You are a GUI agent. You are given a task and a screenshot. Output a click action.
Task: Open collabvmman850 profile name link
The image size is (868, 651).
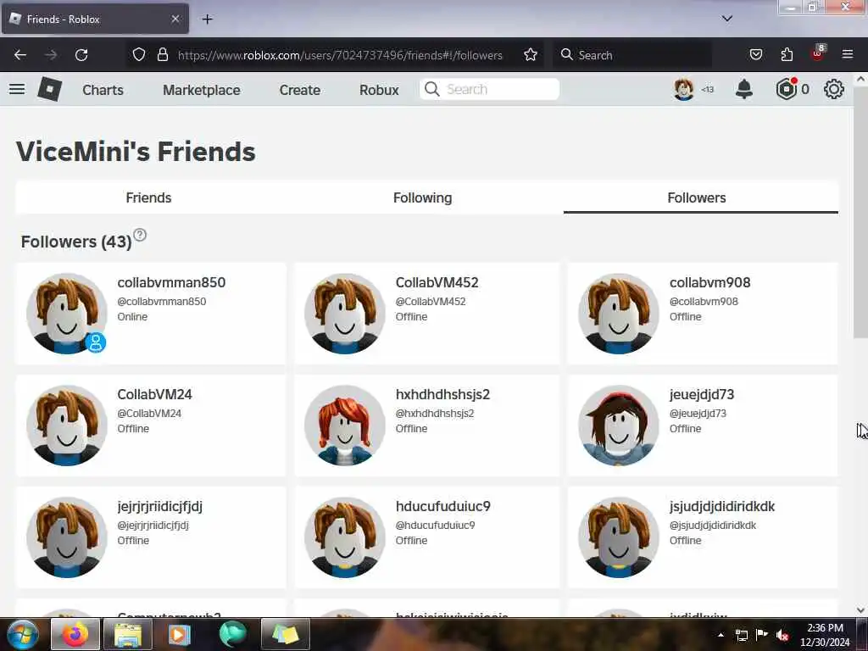coord(171,282)
